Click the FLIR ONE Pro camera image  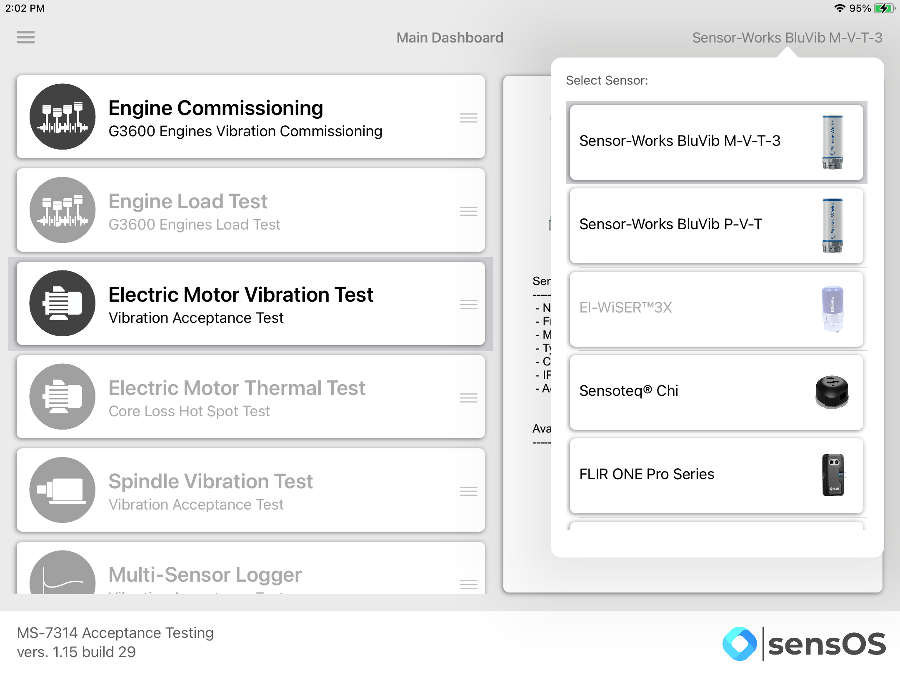833,475
